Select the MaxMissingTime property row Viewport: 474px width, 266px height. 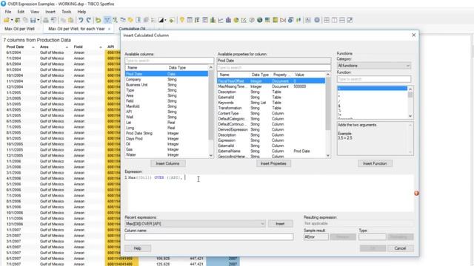[x=271, y=86]
